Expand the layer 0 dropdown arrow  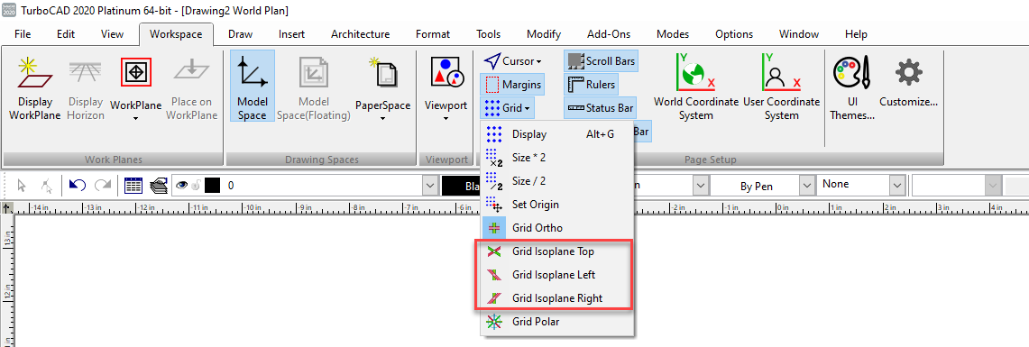coord(430,186)
